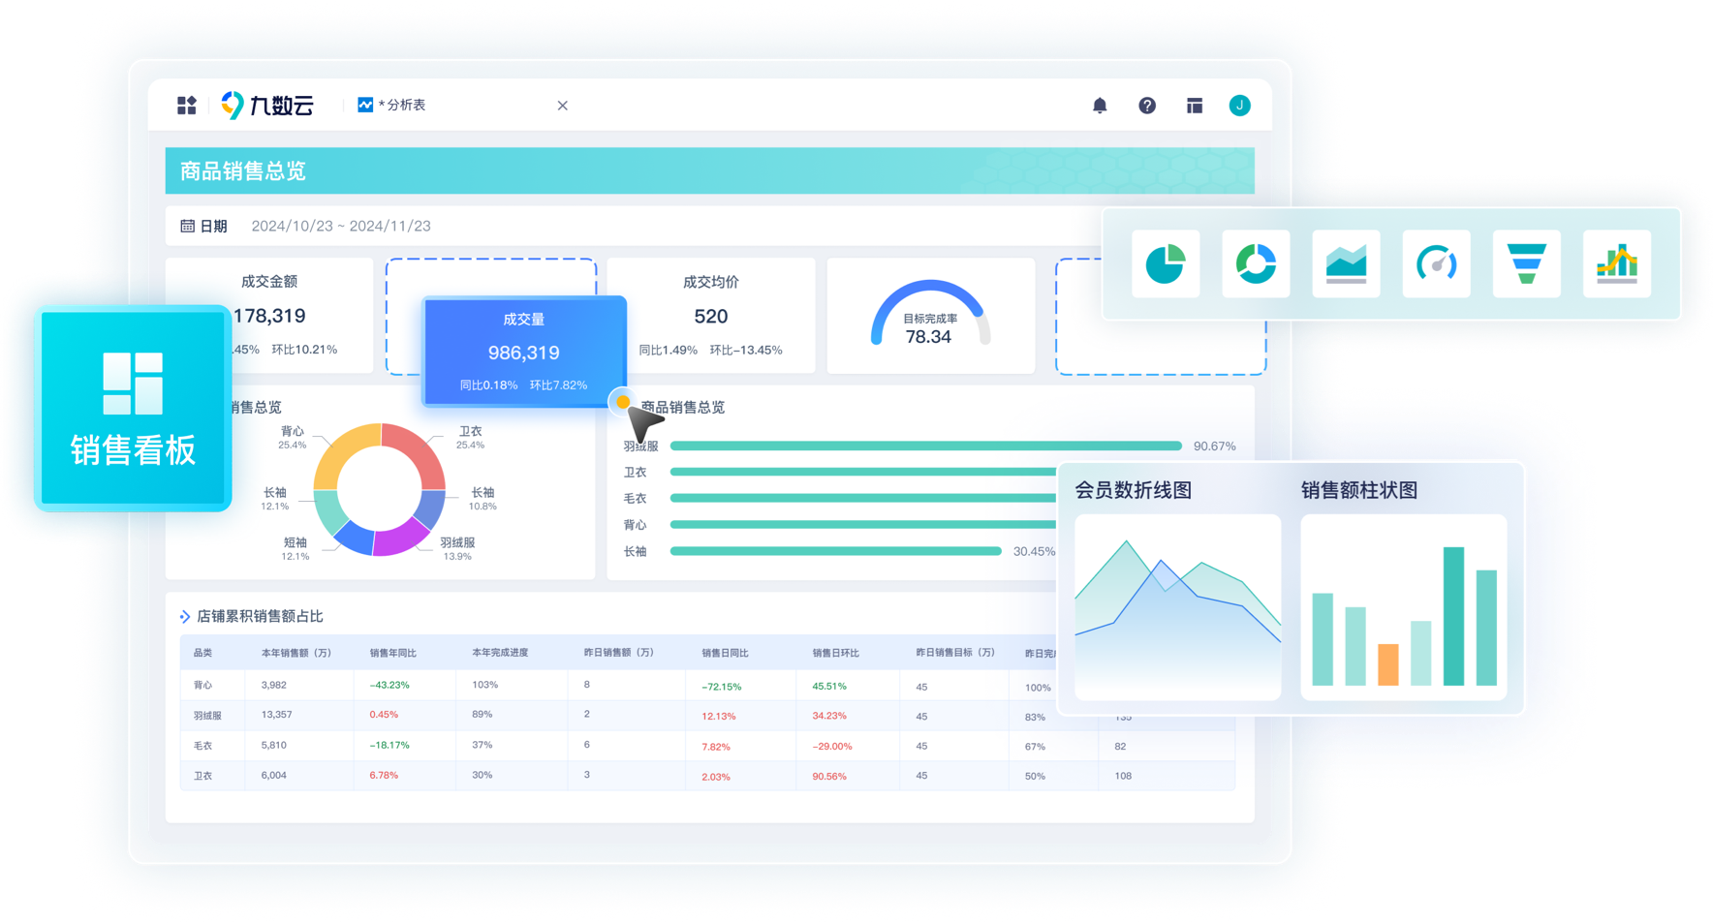Select the donut chart type icon
1713x924 pixels.
pyautogui.click(x=1256, y=263)
